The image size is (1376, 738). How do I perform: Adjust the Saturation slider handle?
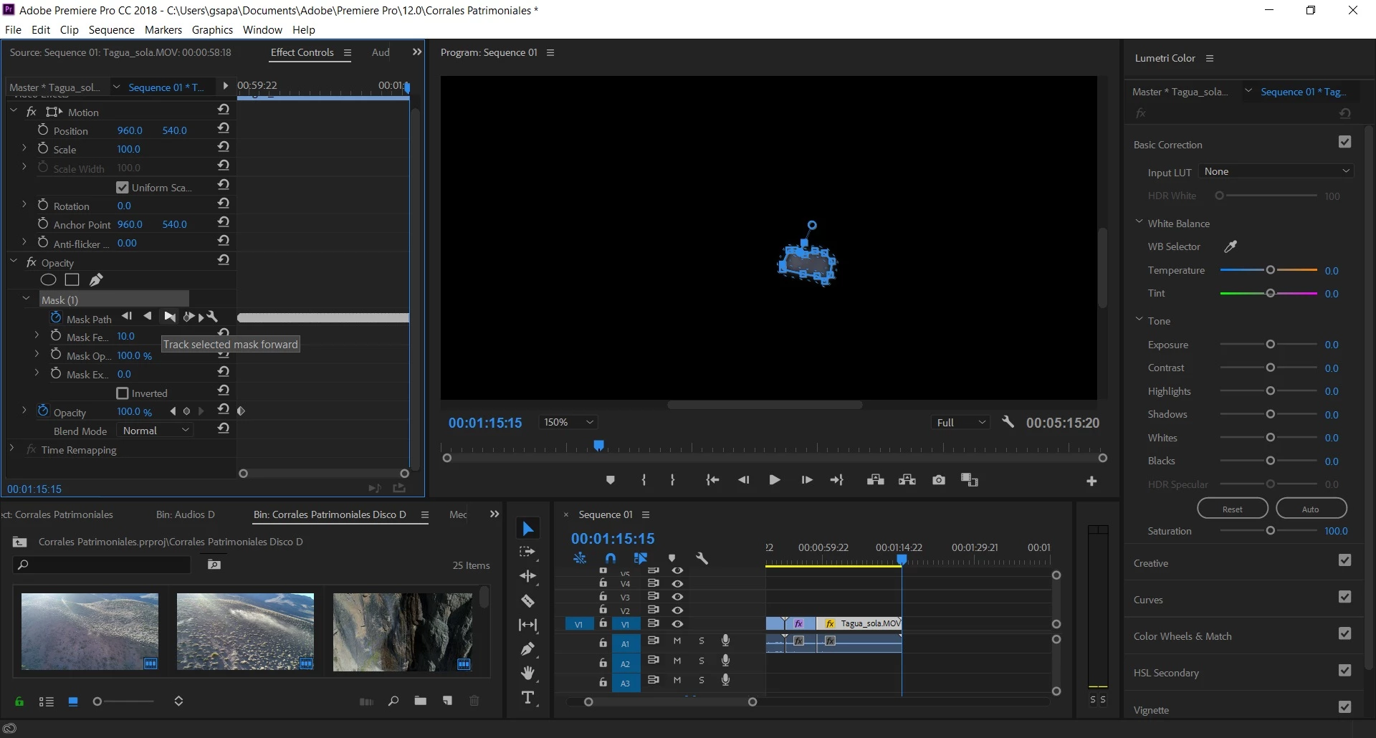(1270, 531)
